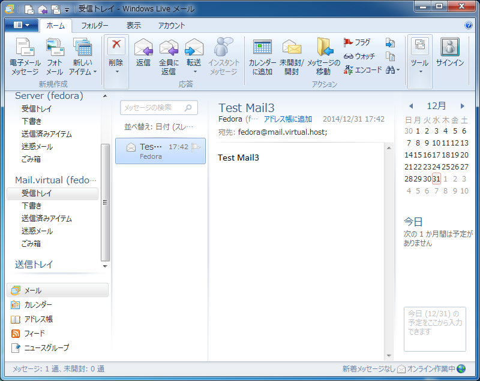This screenshot has width=480, height=381.
Task: Select 送信済みアイテム under Server (fedora)
Action: tap(47, 134)
